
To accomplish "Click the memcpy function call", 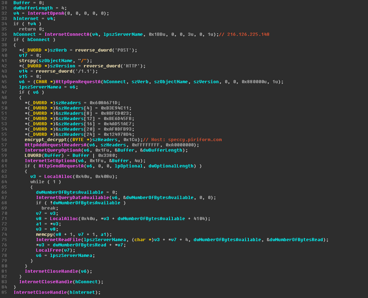I will [44, 235].
